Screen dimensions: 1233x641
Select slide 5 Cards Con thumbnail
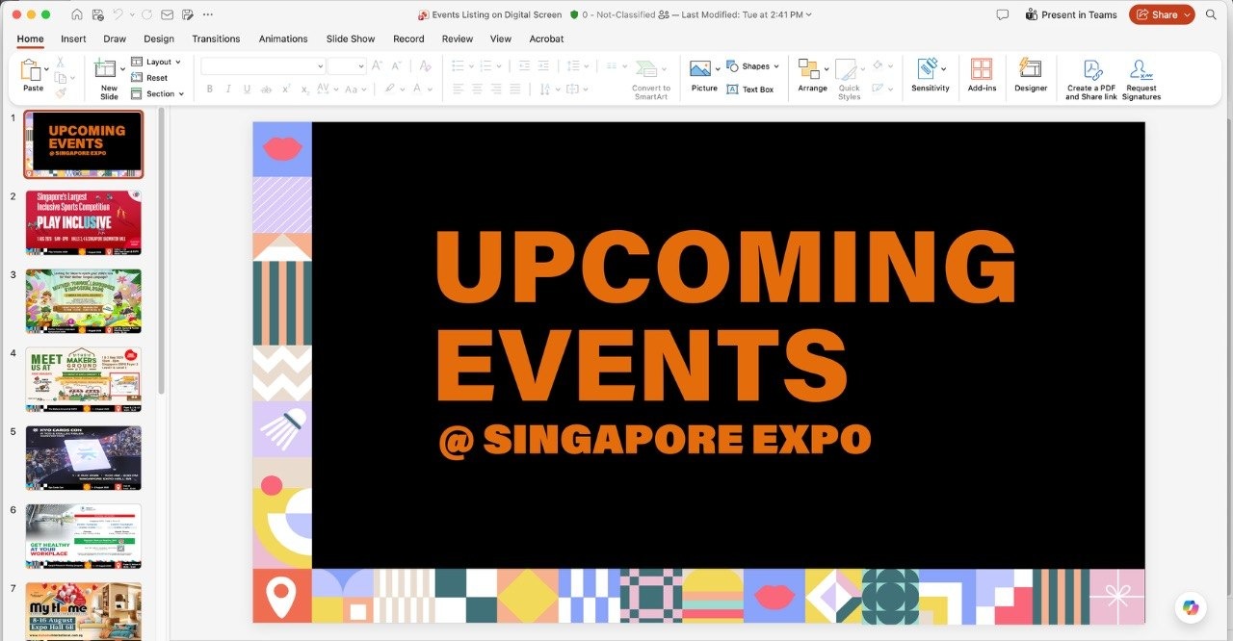[x=84, y=458]
